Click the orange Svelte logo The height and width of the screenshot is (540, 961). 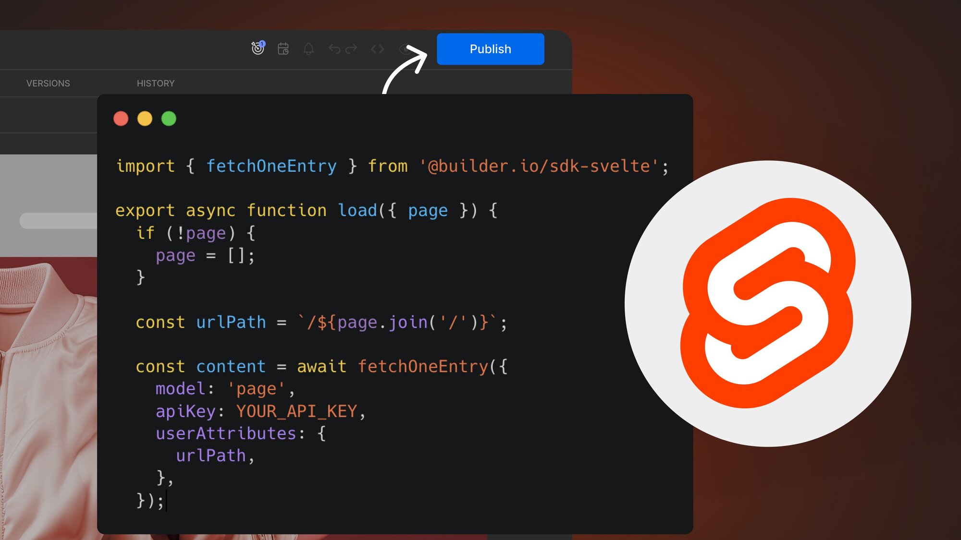pos(767,303)
